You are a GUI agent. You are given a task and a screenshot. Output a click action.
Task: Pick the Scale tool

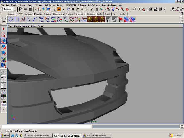click(3, 53)
